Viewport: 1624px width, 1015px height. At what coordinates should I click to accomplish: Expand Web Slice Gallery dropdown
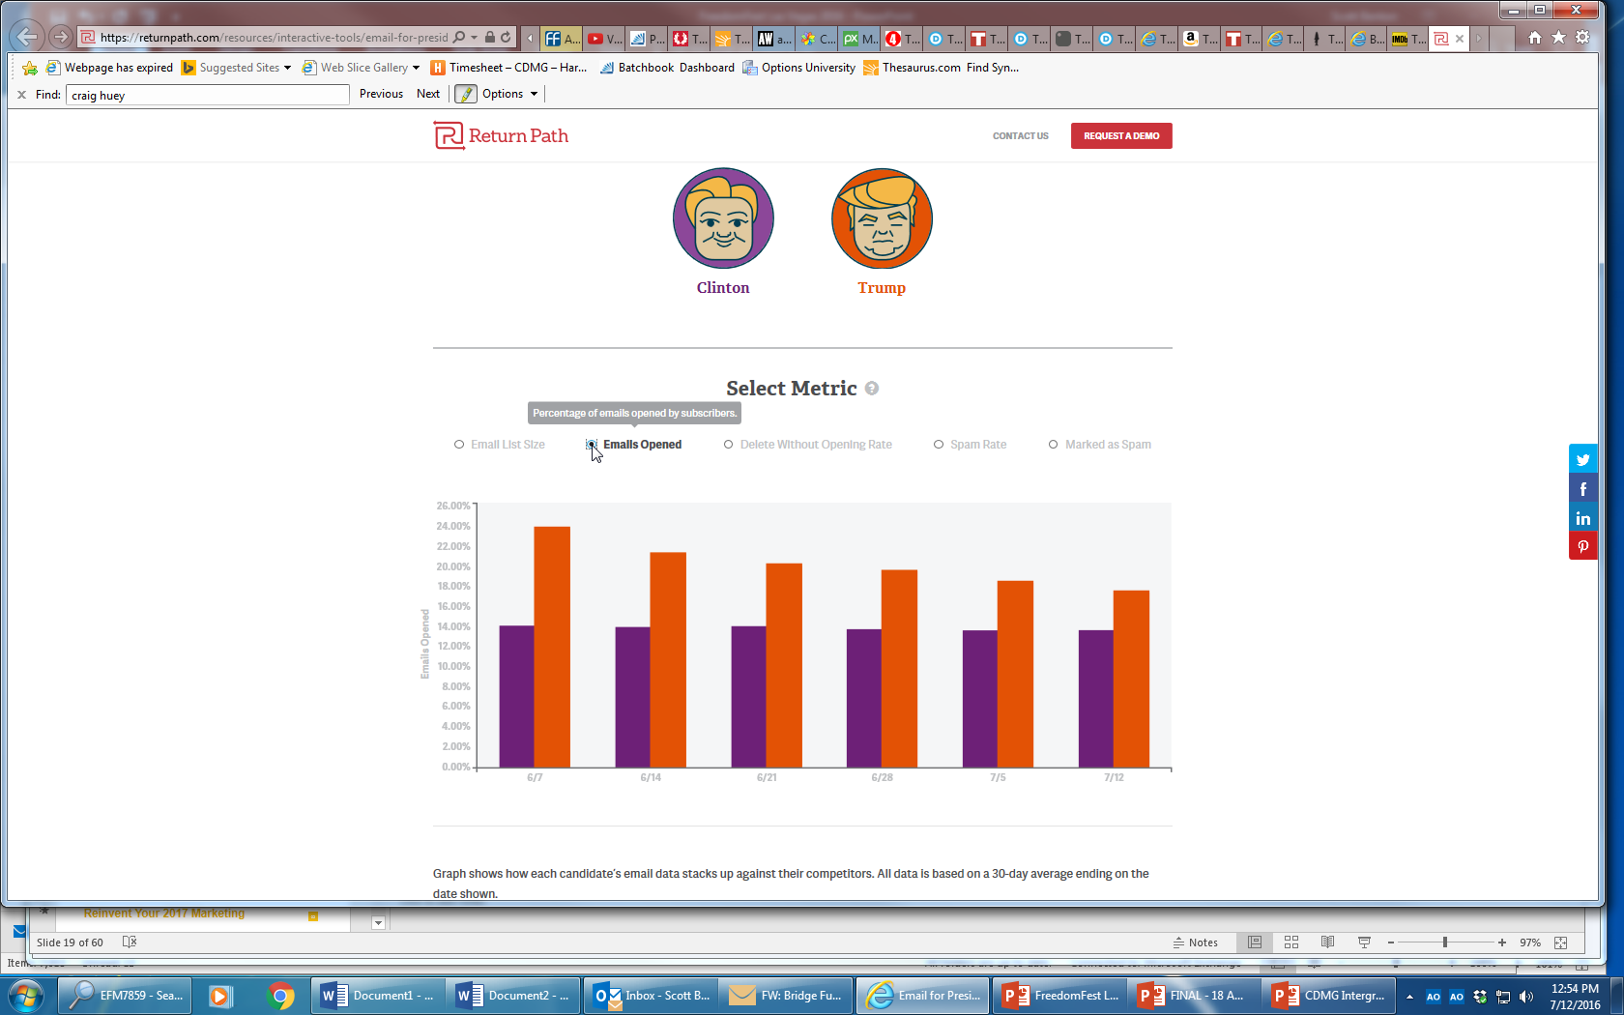tap(416, 68)
